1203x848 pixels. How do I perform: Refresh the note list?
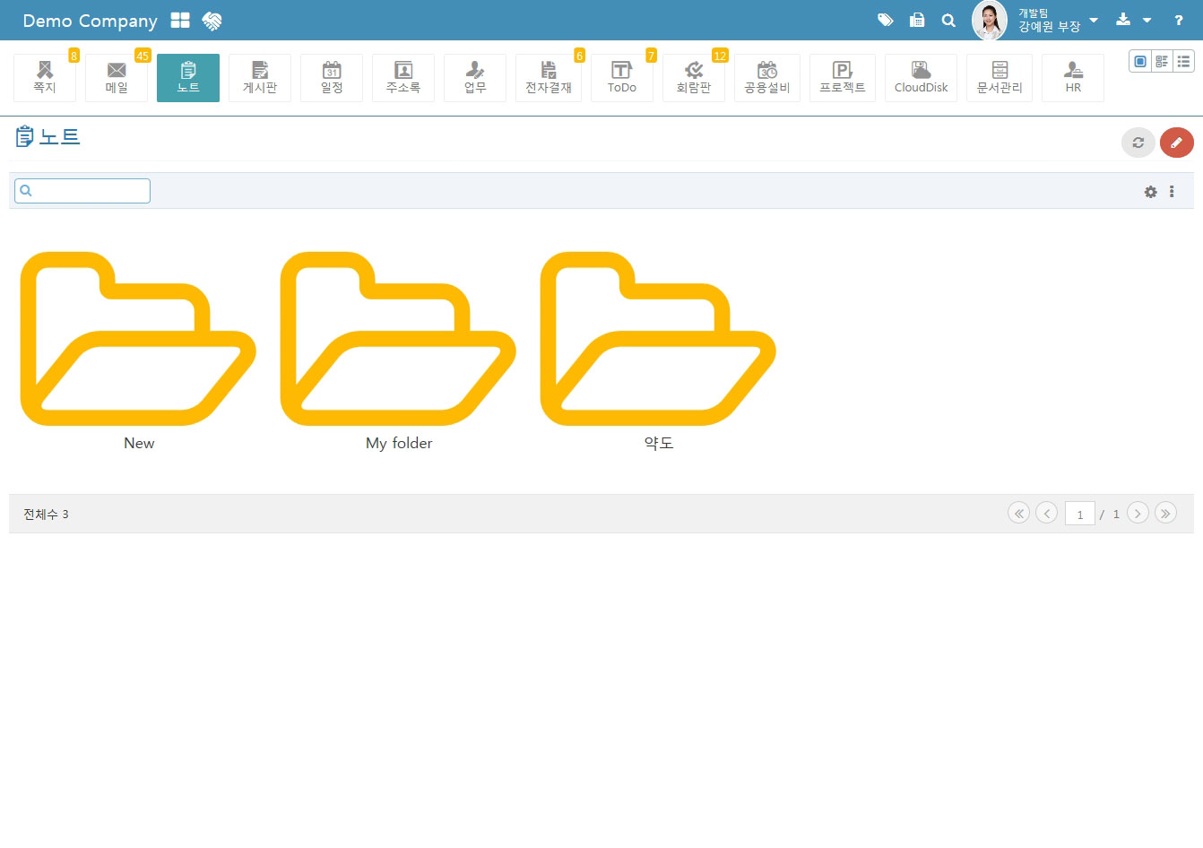tap(1138, 143)
